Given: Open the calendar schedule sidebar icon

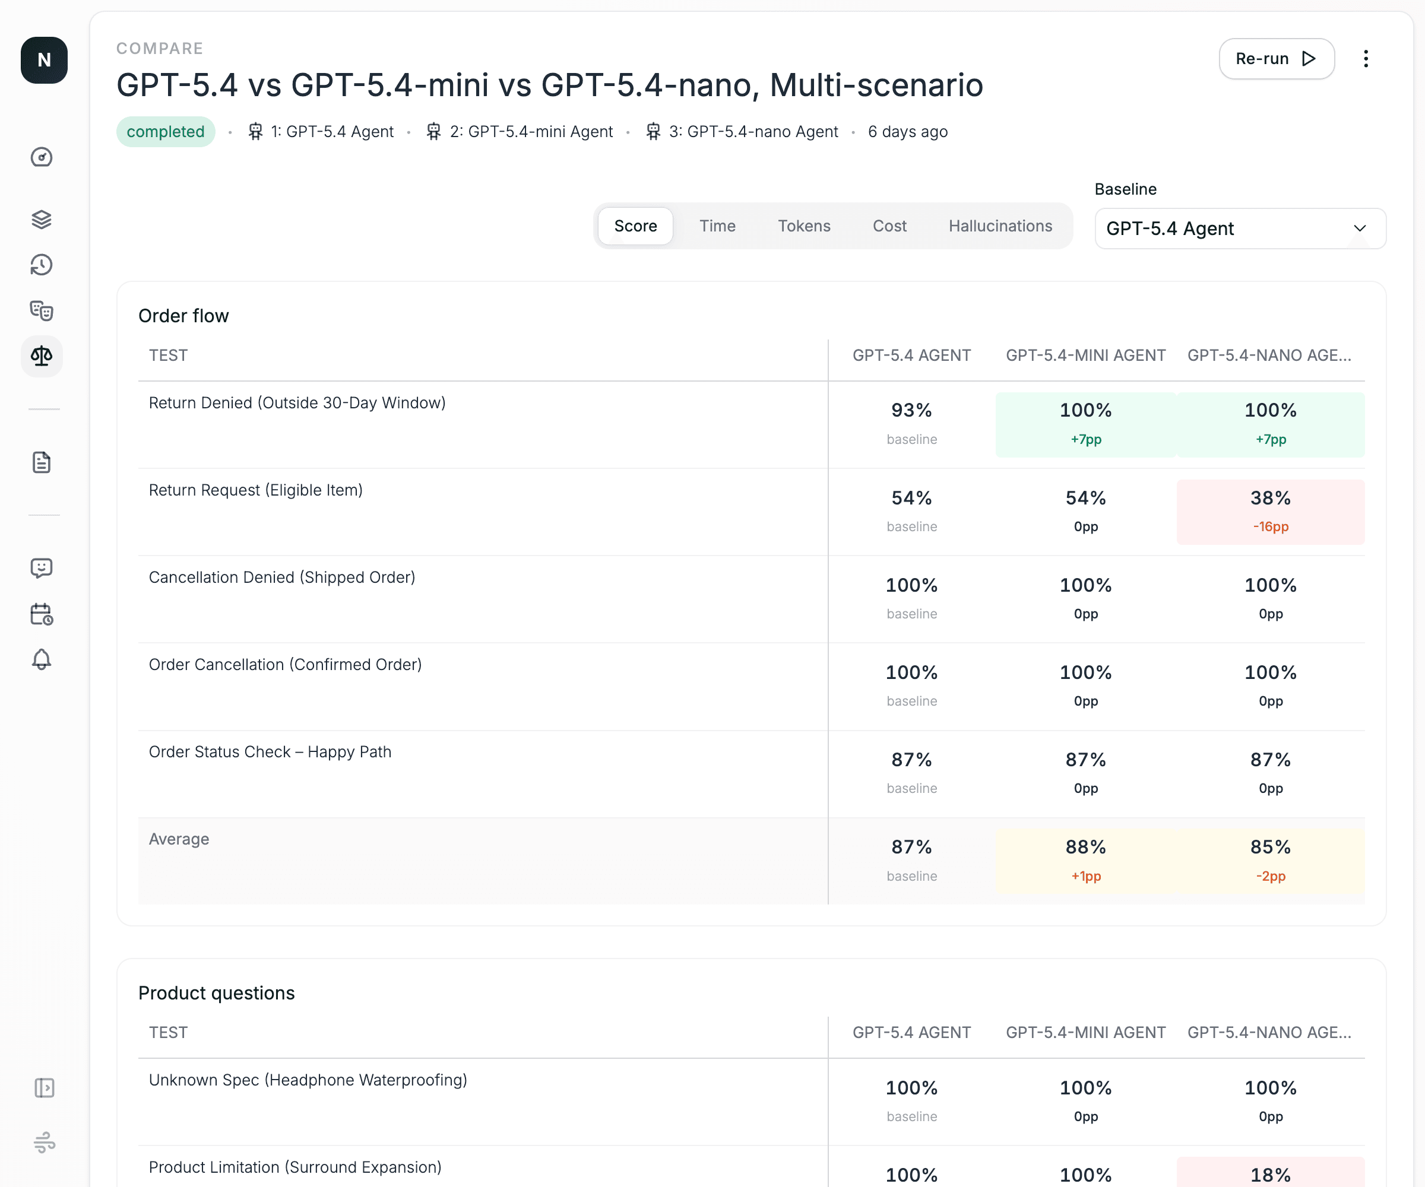Looking at the screenshot, I should click(42, 614).
